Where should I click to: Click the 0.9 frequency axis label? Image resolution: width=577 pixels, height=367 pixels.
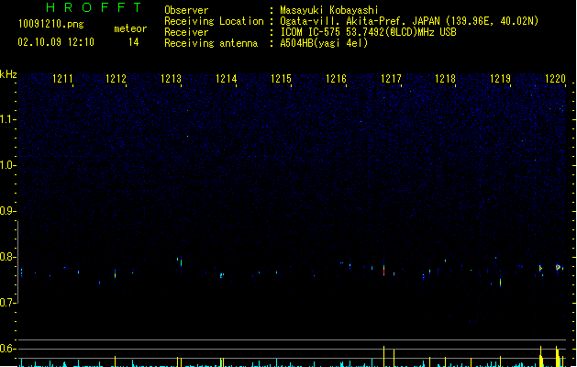pos(7,211)
